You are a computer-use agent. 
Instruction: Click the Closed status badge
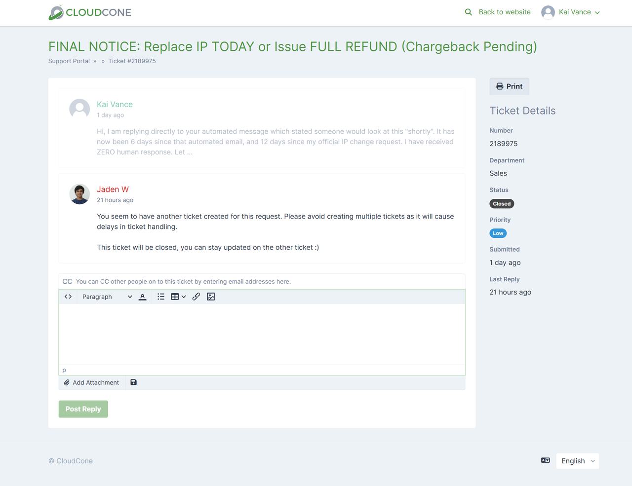(502, 204)
